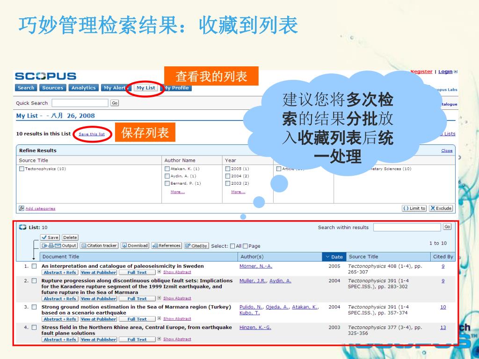Close the Refine Results panel
The height and width of the screenshot is (359, 479).
tap(447, 151)
